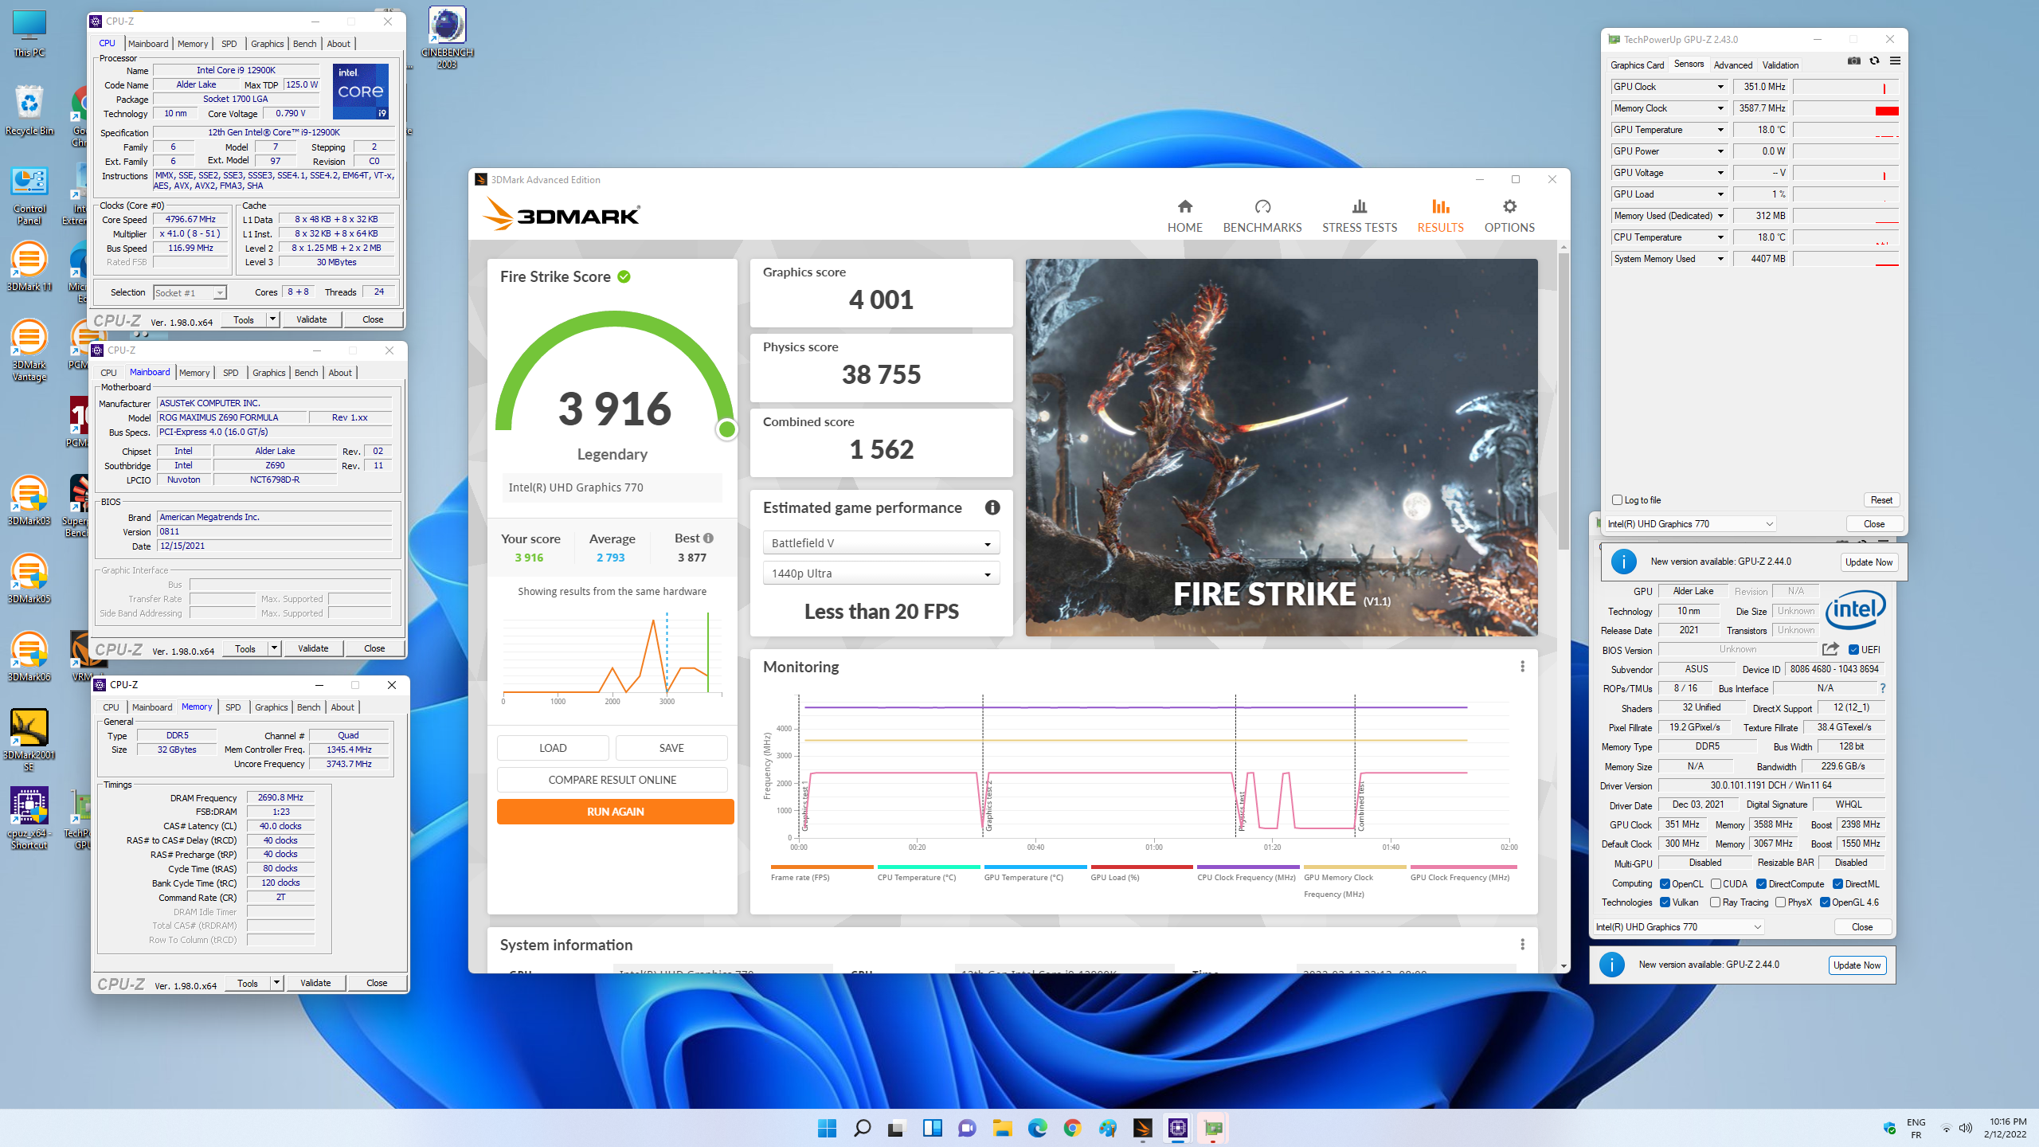Open File Explorer from taskbar
Image resolution: width=2039 pixels, height=1147 pixels.
(x=1002, y=1128)
